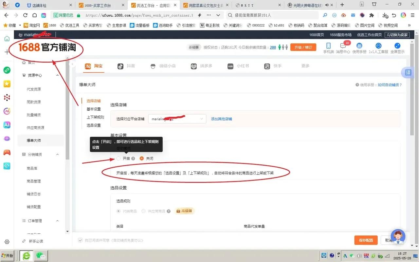419x262 pixels.
Task: Click the browser reload button
Action: [x=25, y=15]
